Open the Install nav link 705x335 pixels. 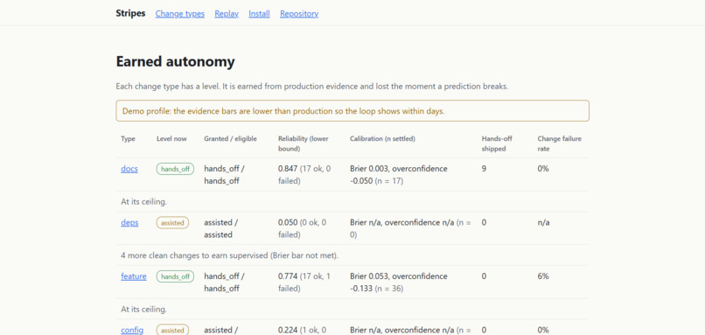pyautogui.click(x=260, y=14)
